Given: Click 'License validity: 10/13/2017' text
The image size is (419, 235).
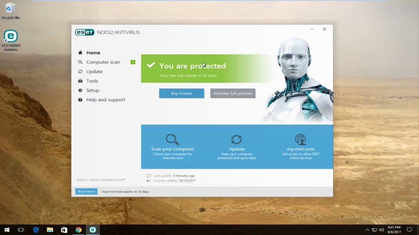Looking at the screenshot, I should (174, 181).
